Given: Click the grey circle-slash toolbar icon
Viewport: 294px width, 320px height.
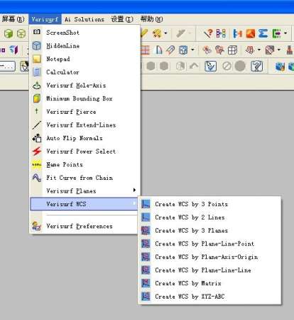Looking at the screenshot, I should coord(227,66).
